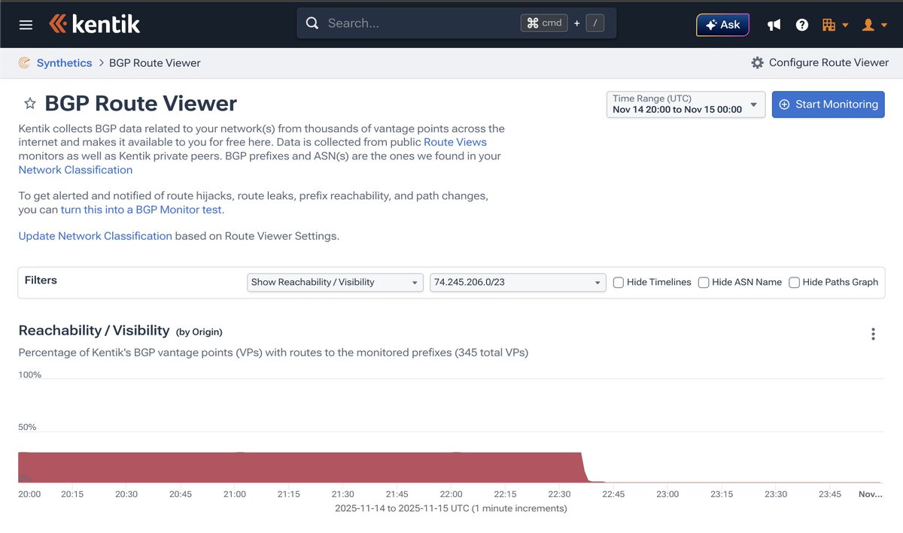Star BGP Route Viewer as favorite
The width and height of the screenshot is (903, 533).
tap(30, 104)
